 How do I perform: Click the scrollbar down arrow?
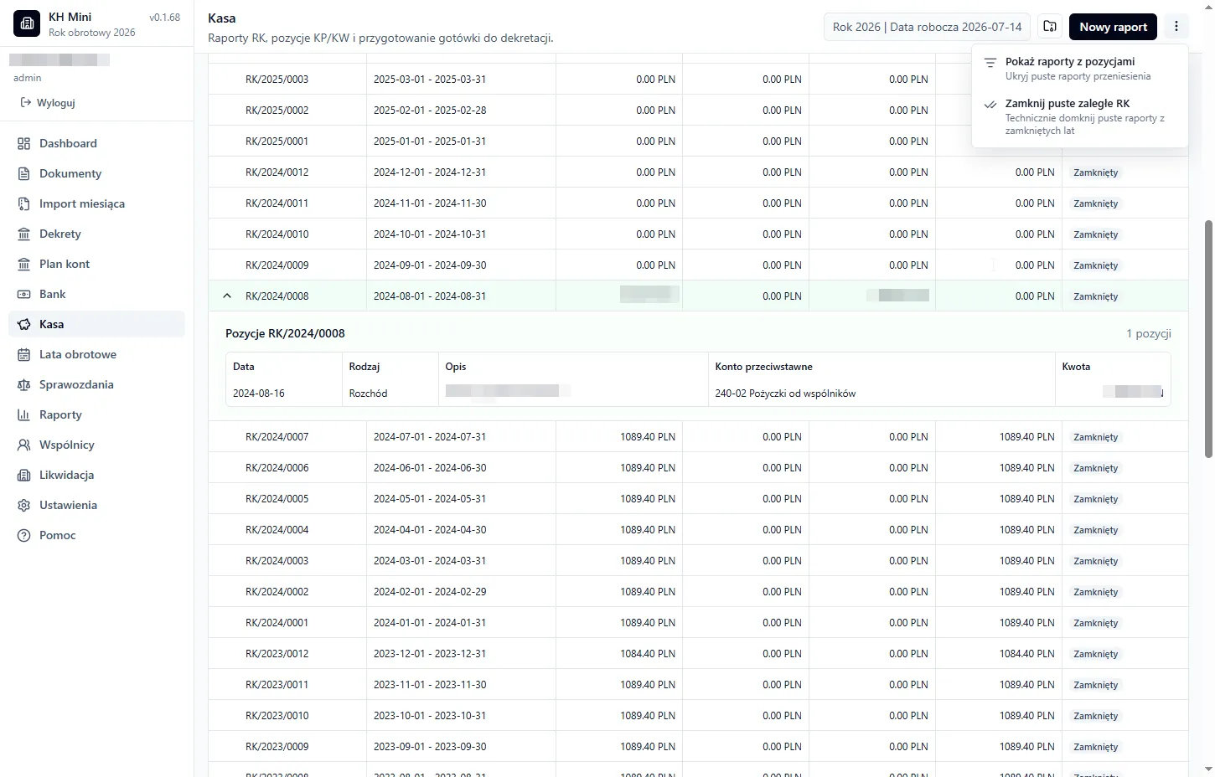(1208, 769)
